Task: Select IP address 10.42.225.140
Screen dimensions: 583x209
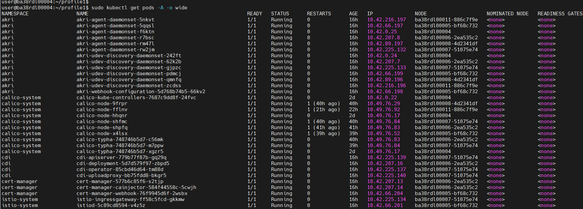Action: [x=387, y=175]
